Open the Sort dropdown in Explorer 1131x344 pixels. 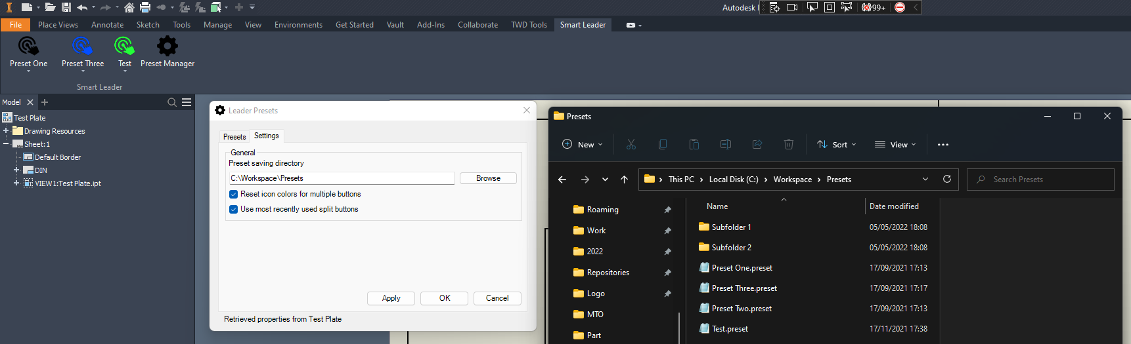(x=836, y=145)
